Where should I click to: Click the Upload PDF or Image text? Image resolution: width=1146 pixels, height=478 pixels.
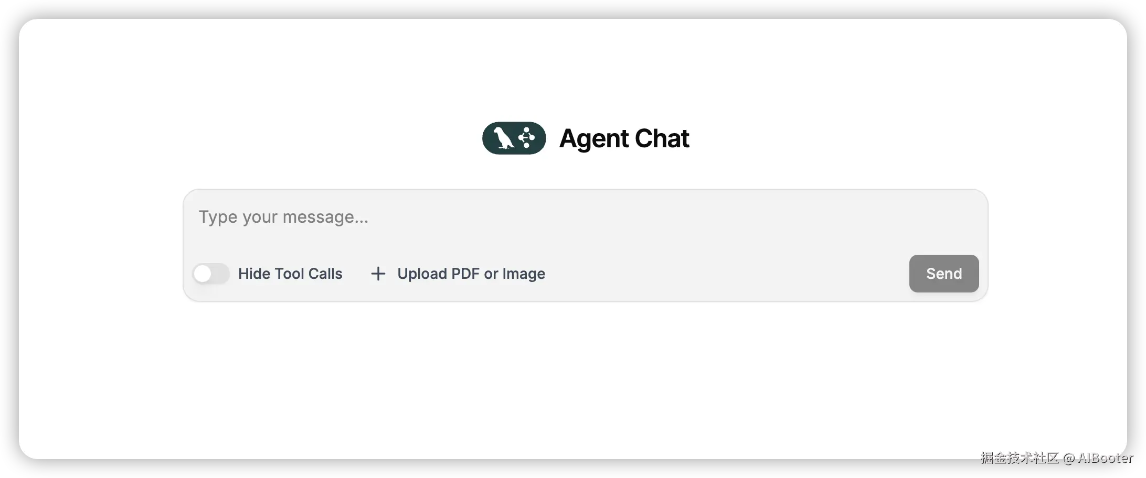click(x=471, y=274)
